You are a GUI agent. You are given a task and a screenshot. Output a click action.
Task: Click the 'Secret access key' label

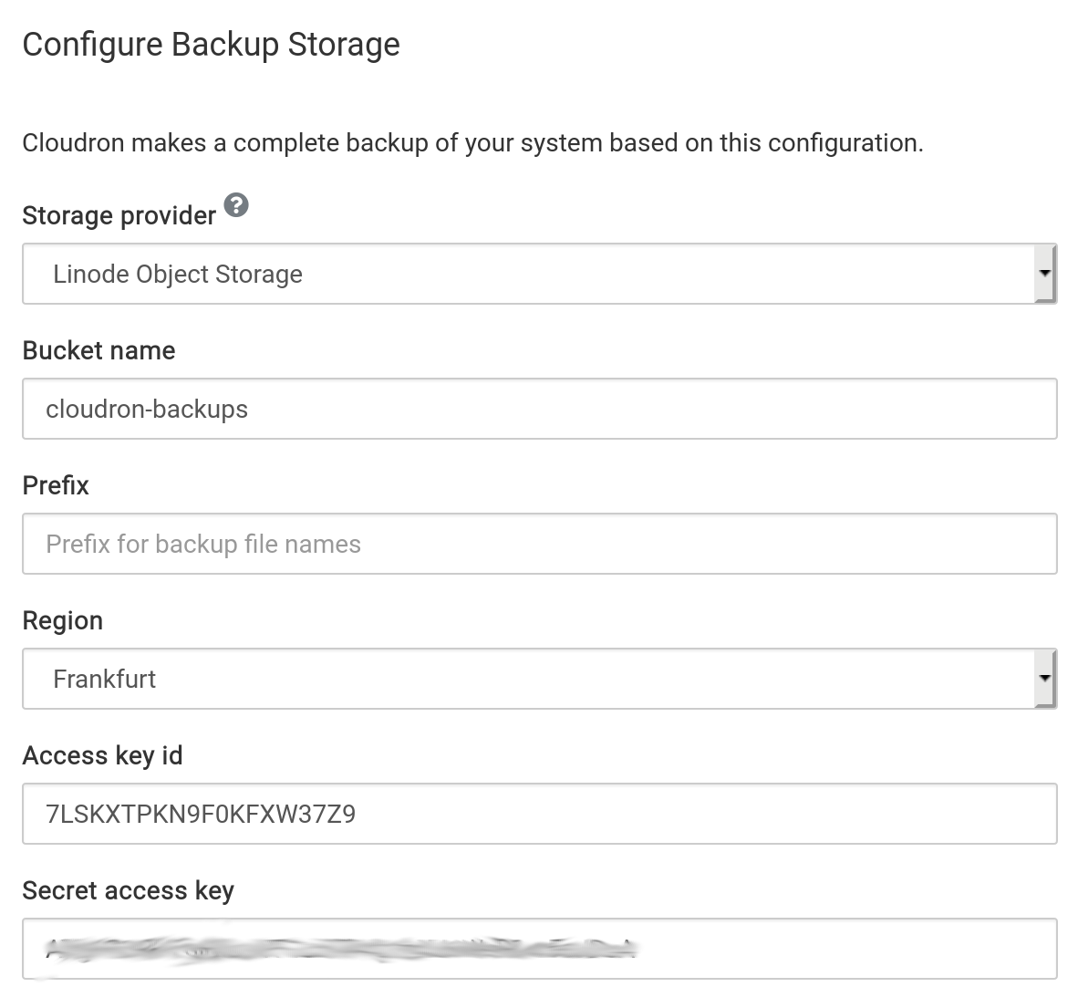click(128, 890)
